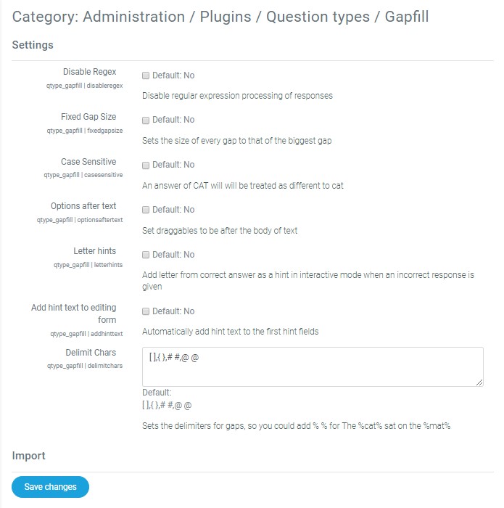
Task: Open Question types in the category heading
Action: (318, 17)
